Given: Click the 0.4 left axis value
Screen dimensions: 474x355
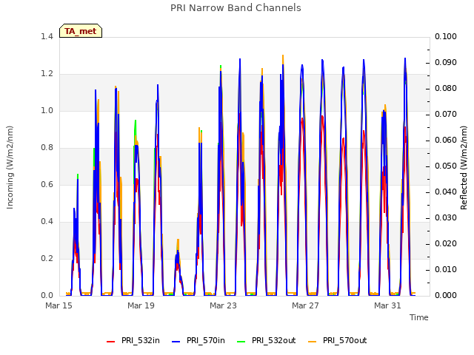Looking at the screenshot, I should click(x=47, y=222).
